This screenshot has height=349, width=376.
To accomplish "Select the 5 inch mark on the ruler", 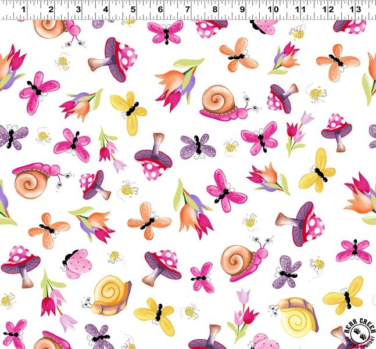I will pos(133,10).
